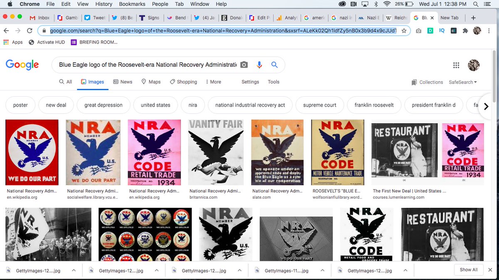Screen dimensions: 499x280
Task: Click the Apps bookmarks shortcut
Action: coord(13,42)
